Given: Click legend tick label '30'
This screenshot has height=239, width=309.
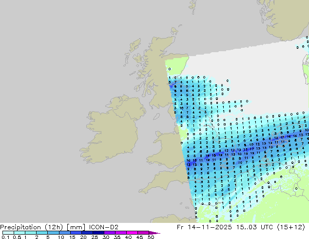Looking at the screenshot, I should coord(106,237).
